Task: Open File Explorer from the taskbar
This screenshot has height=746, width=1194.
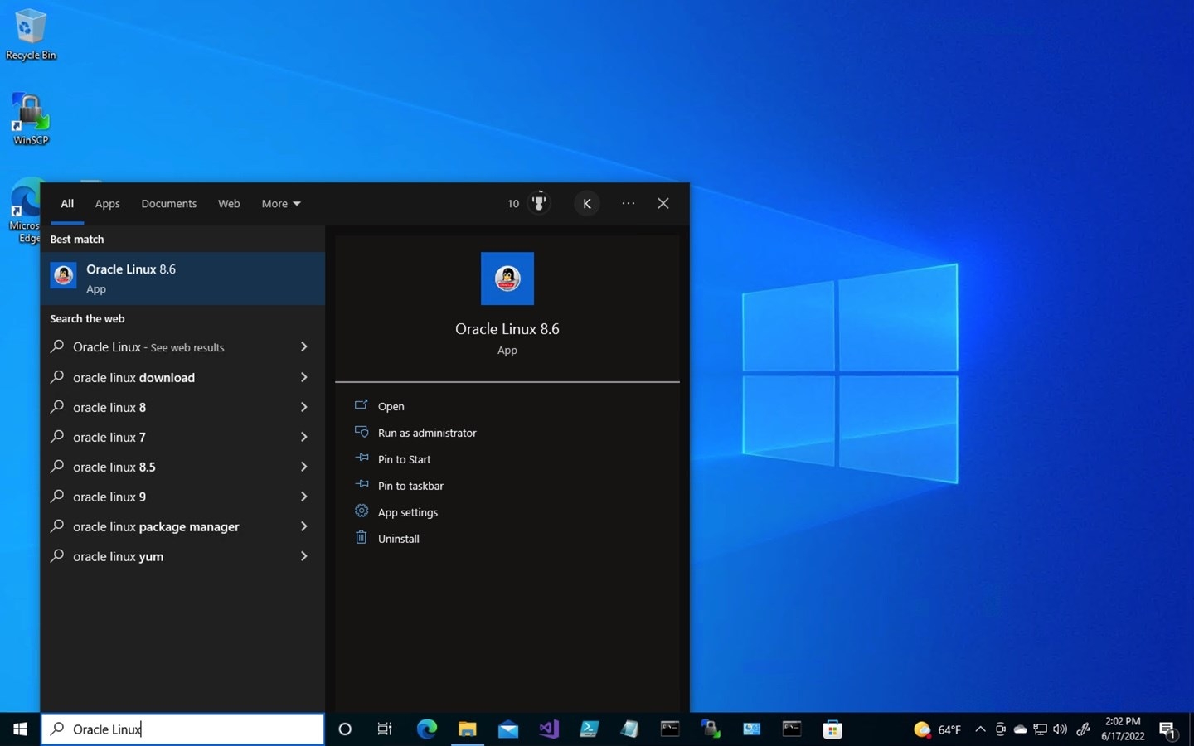Action: pos(468,729)
